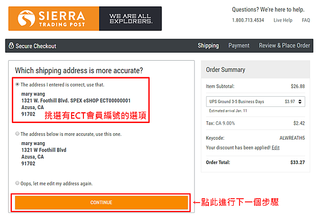Select 'Oops, let me edit my address again'

coord(17,183)
